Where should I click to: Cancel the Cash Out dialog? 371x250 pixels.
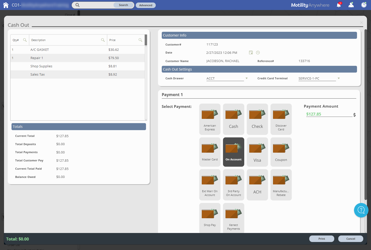point(350,238)
